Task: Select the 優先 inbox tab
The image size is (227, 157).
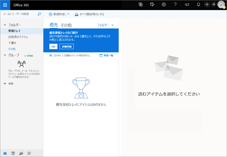Action: tap(54, 25)
